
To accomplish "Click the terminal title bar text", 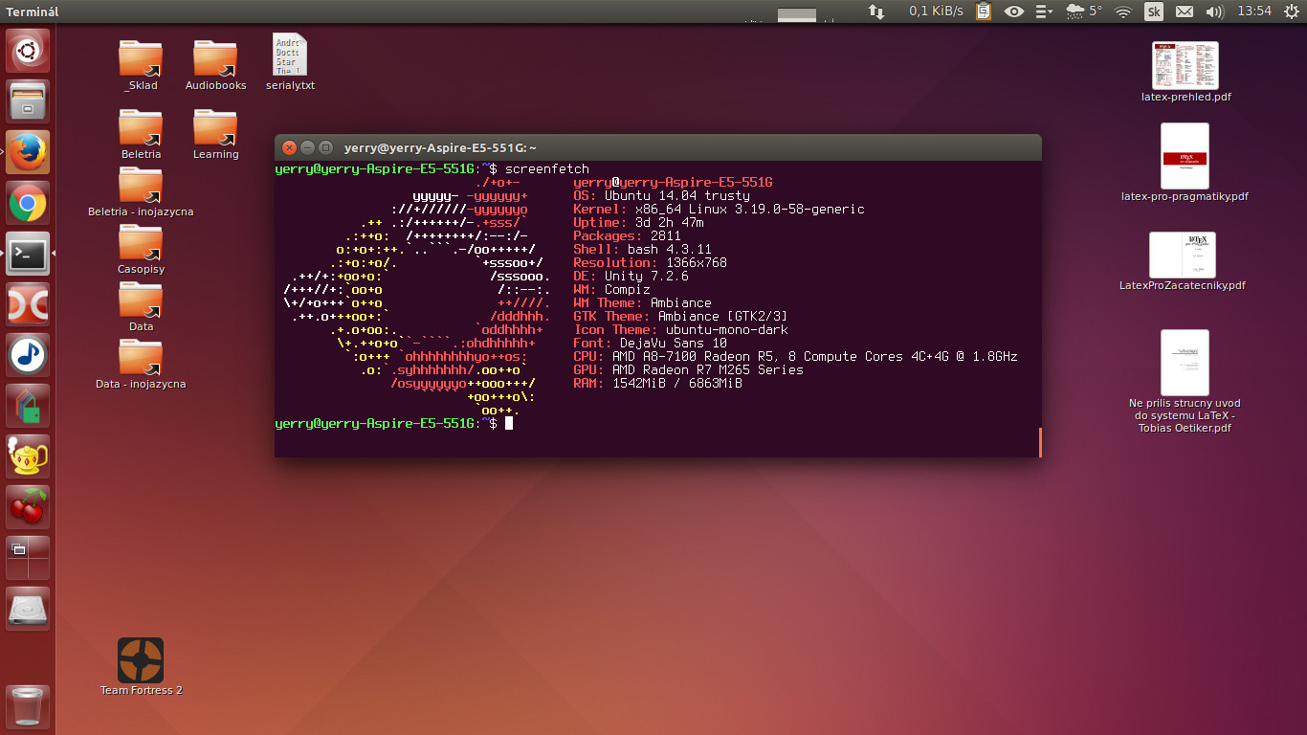I will click(x=441, y=147).
